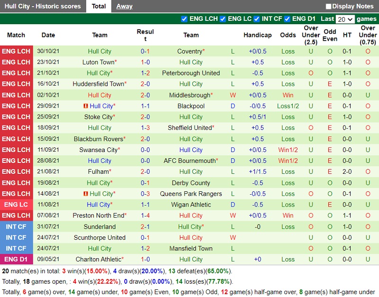The height and width of the screenshot is (297, 379).
Task: Click red card icon in Queens Park Rangers row
Action: [x=86, y=194]
